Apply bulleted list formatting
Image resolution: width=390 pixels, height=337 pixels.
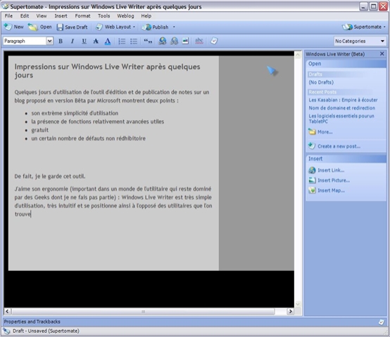click(x=134, y=41)
